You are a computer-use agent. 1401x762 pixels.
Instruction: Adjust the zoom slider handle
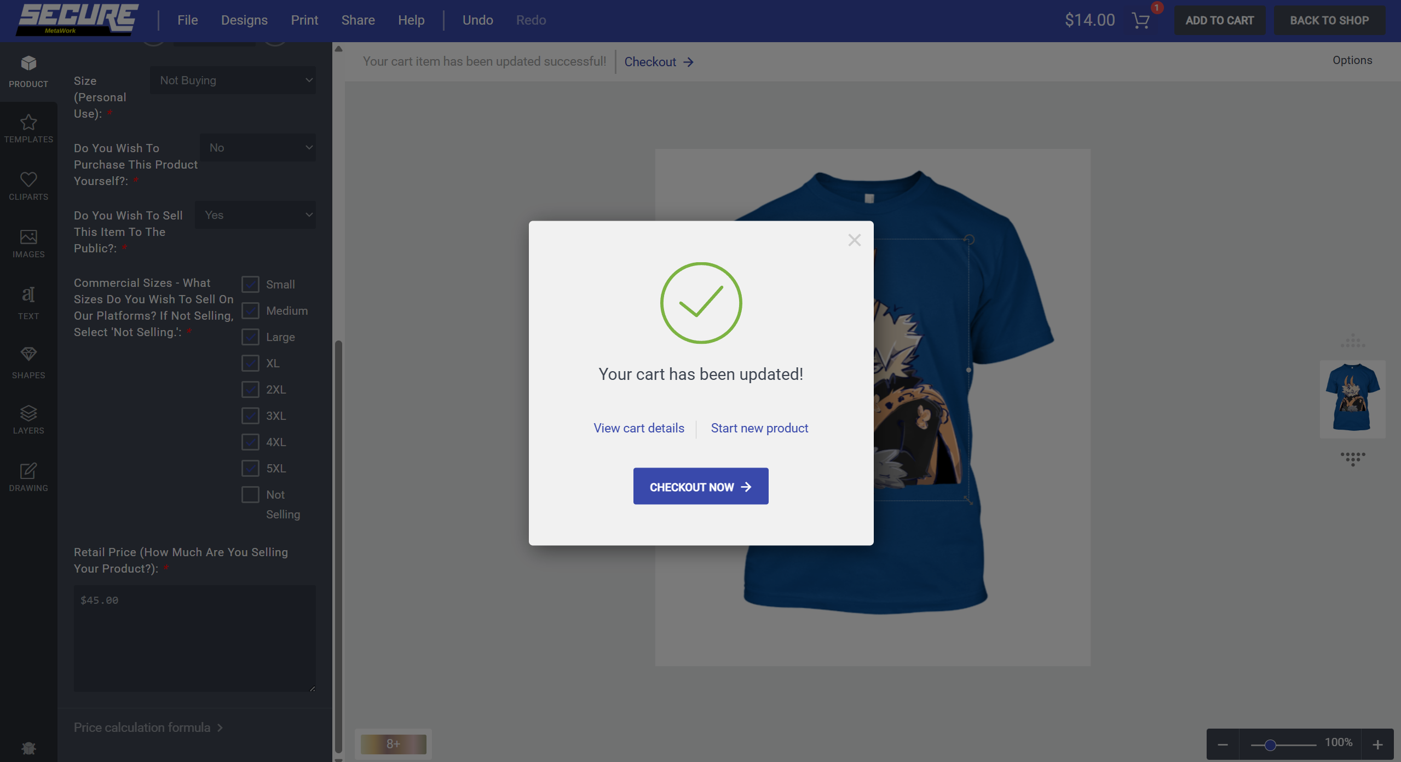[x=1270, y=745]
